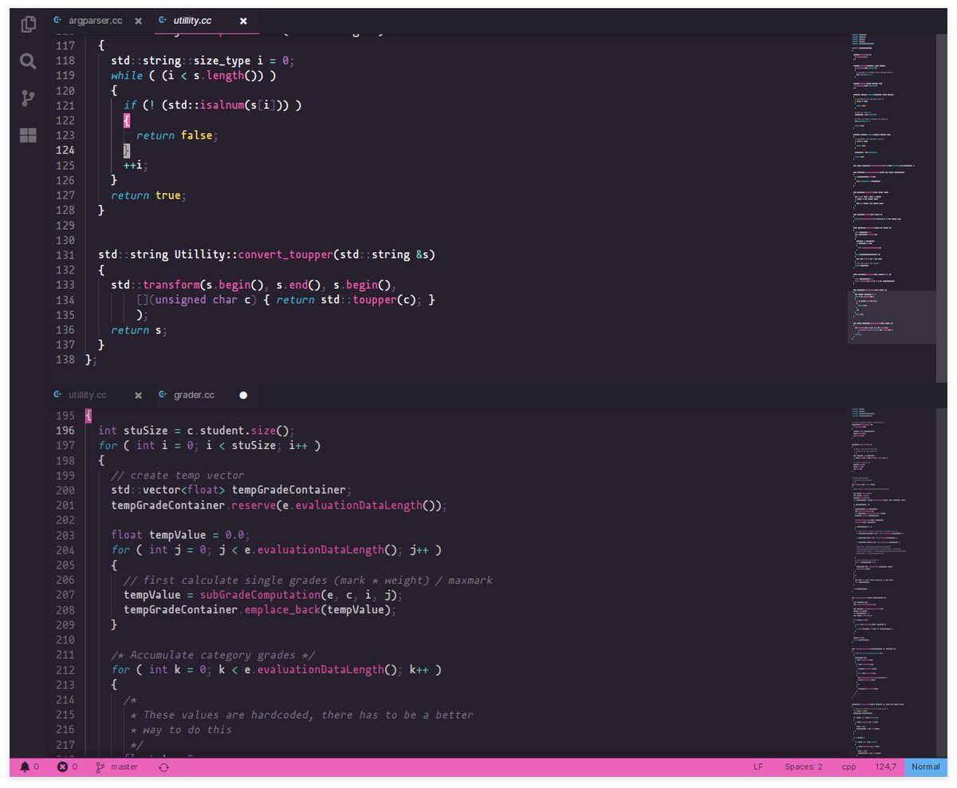This screenshot has width=957, height=788.
Task: Close the argparser.cc tab
Action: pos(139,21)
